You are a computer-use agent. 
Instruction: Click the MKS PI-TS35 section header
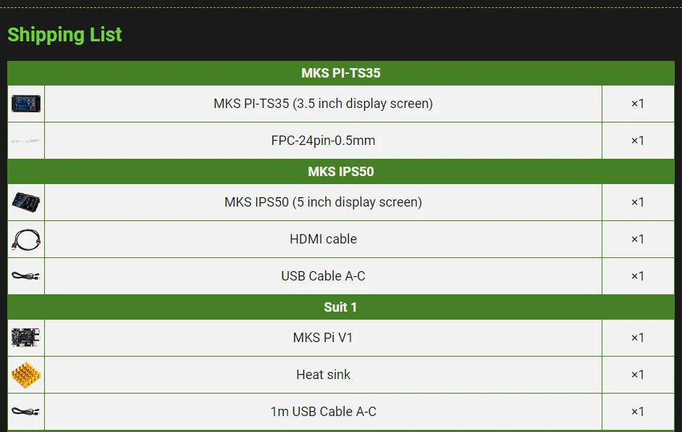341,73
